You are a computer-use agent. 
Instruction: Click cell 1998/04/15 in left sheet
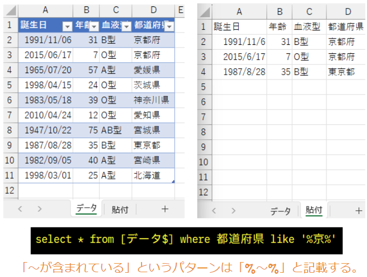(x=45, y=85)
